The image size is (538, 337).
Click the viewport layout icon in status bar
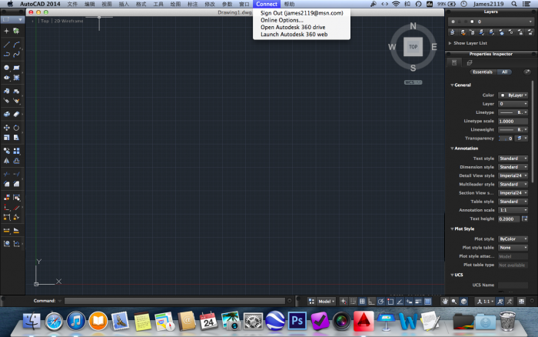point(311,302)
